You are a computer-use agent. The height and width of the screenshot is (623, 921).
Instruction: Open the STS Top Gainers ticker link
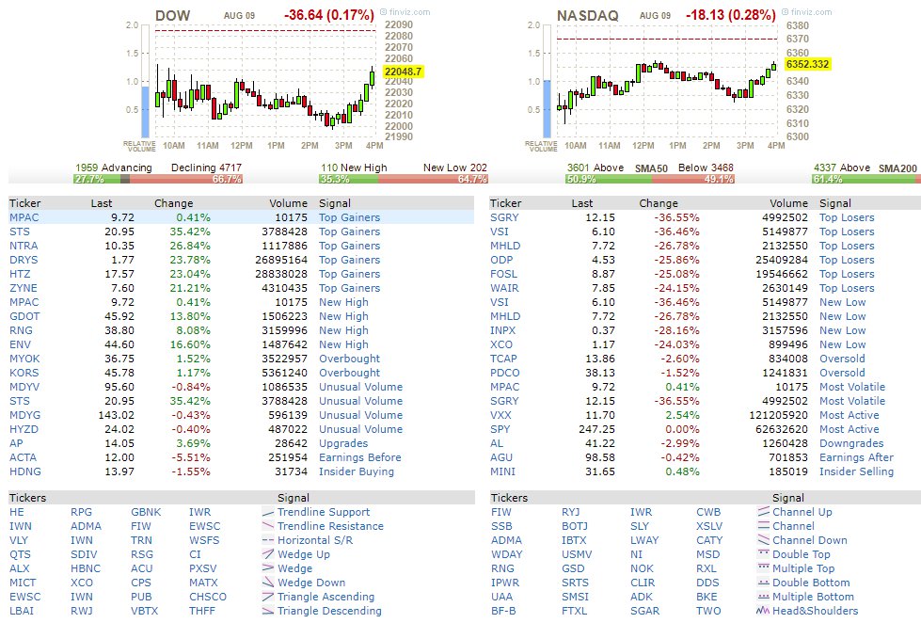coord(20,232)
